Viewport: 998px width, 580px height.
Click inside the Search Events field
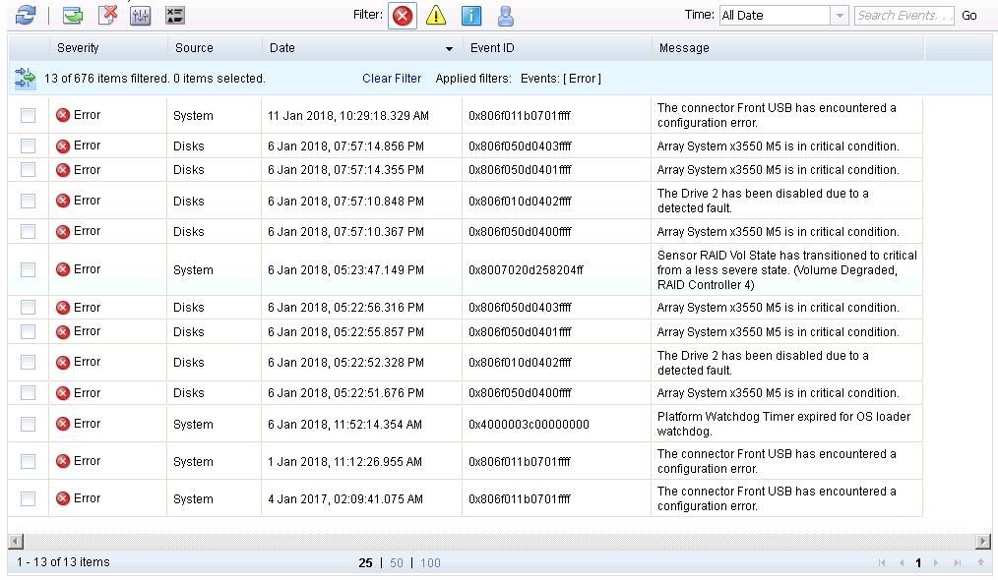(x=903, y=15)
